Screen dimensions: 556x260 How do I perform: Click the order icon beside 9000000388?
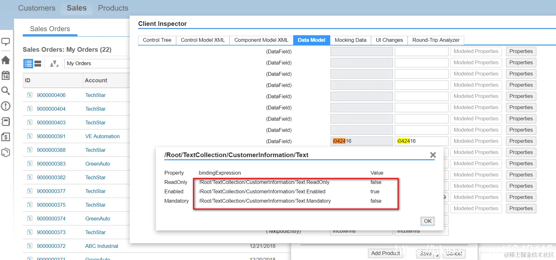[30, 150]
